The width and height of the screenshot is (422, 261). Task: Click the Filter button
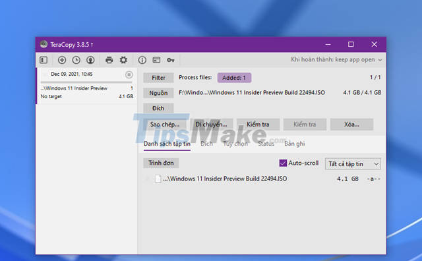158,78
